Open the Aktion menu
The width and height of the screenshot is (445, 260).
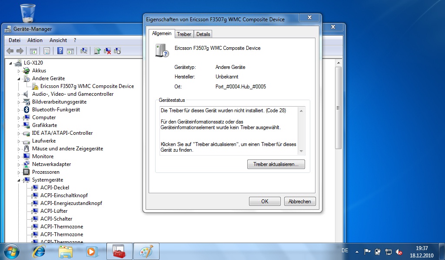click(x=35, y=40)
